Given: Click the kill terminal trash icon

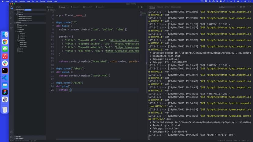Looking at the screenshot, I should 244,7.
